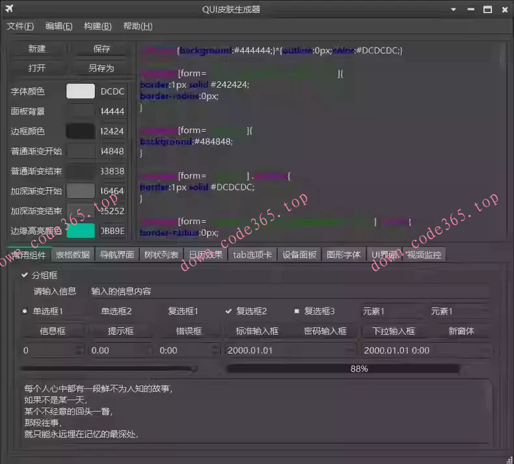Click the #444444 background line in code editor
Image resolution: width=514 pixels, height=464 pixels.
(272, 51)
